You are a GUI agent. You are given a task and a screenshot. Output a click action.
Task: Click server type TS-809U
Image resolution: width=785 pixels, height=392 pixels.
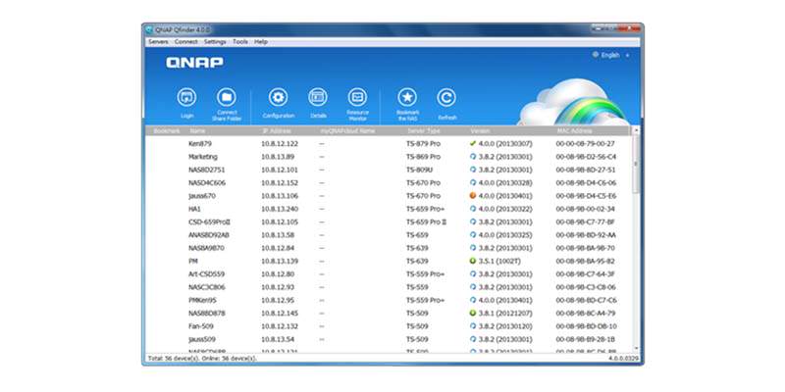click(419, 170)
